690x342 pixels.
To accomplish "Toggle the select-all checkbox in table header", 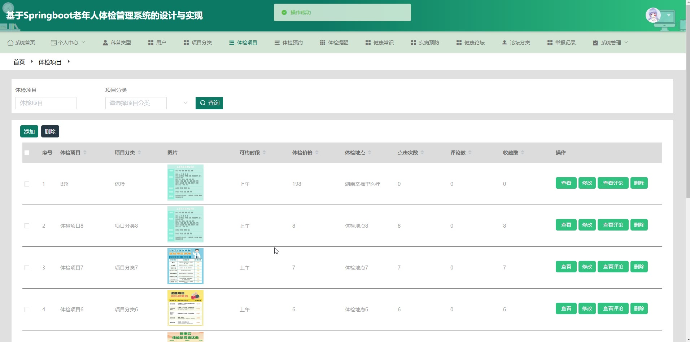I will [x=27, y=153].
